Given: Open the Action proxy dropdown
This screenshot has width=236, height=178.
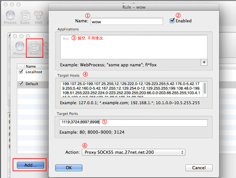Looking at the screenshot, I should click(x=133, y=152).
